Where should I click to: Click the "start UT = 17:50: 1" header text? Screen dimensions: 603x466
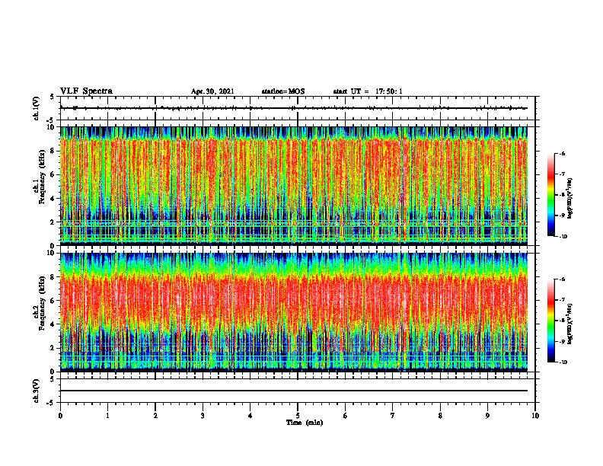pyautogui.click(x=368, y=91)
